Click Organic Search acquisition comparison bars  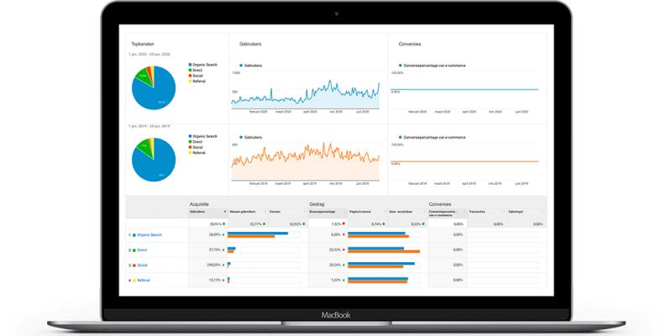point(258,235)
